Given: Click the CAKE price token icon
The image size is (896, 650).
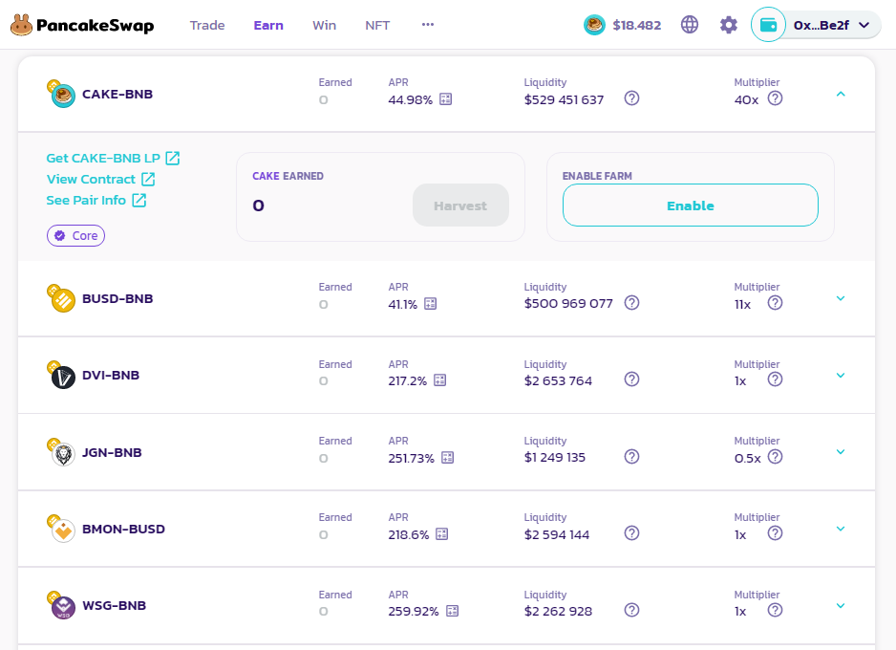Looking at the screenshot, I should (x=594, y=25).
